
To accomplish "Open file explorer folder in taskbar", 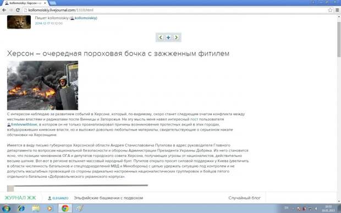I will tap(36, 209).
